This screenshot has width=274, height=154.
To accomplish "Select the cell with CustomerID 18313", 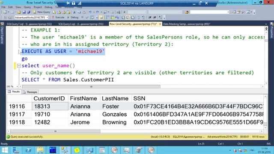I will point(50,107).
